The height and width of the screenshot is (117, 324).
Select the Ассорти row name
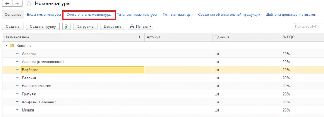click(29, 54)
